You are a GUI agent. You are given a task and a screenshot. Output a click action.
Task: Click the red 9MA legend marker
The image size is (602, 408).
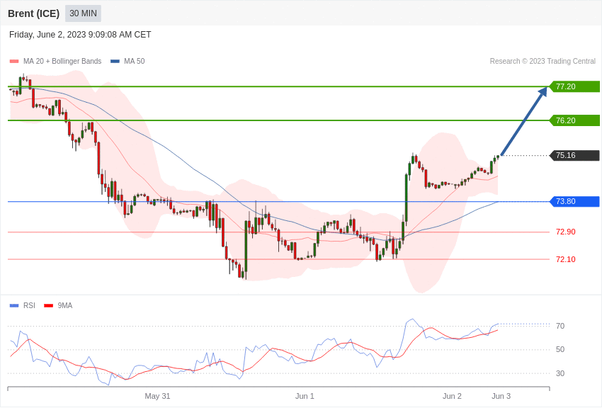(48, 306)
